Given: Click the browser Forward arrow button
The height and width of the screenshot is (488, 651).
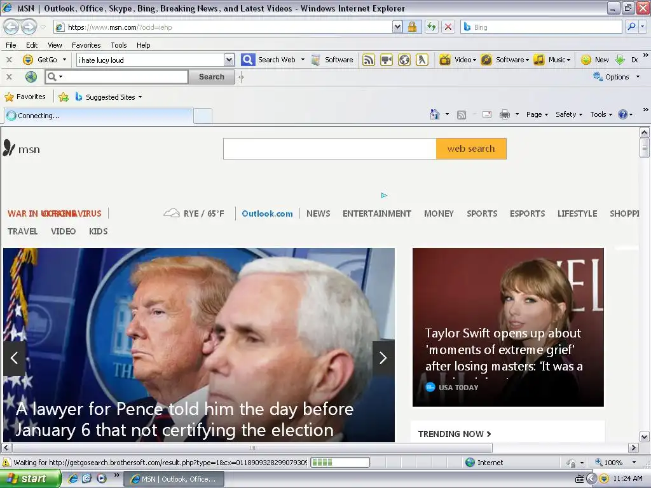Looking at the screenshot, I should [28, 27].
